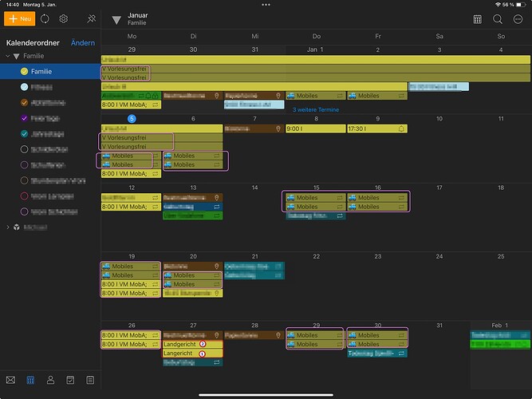Viewport: 532px width, 399px height.
Task: Click the Neu button
Action: coord(19,18)
